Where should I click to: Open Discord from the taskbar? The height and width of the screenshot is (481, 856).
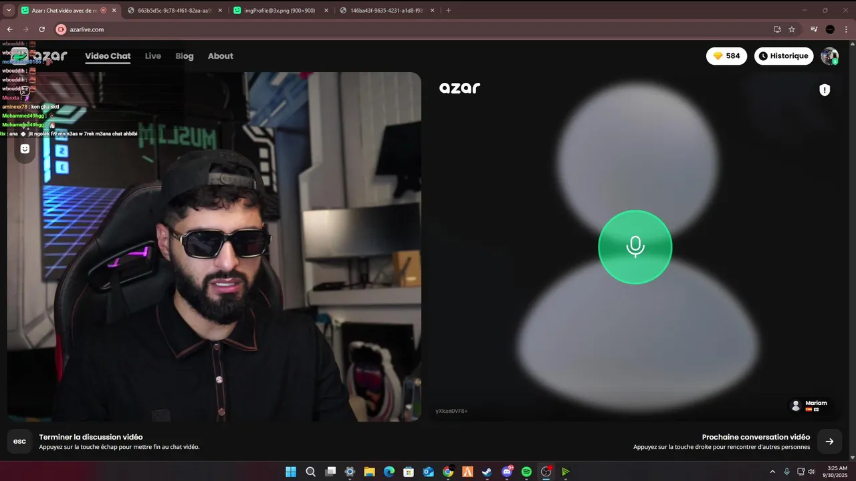tap(507, 472)
